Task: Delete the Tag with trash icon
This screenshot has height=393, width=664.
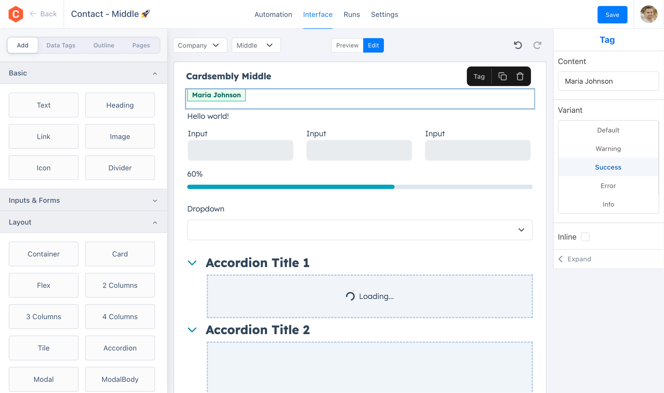Action: pos(520,77)
